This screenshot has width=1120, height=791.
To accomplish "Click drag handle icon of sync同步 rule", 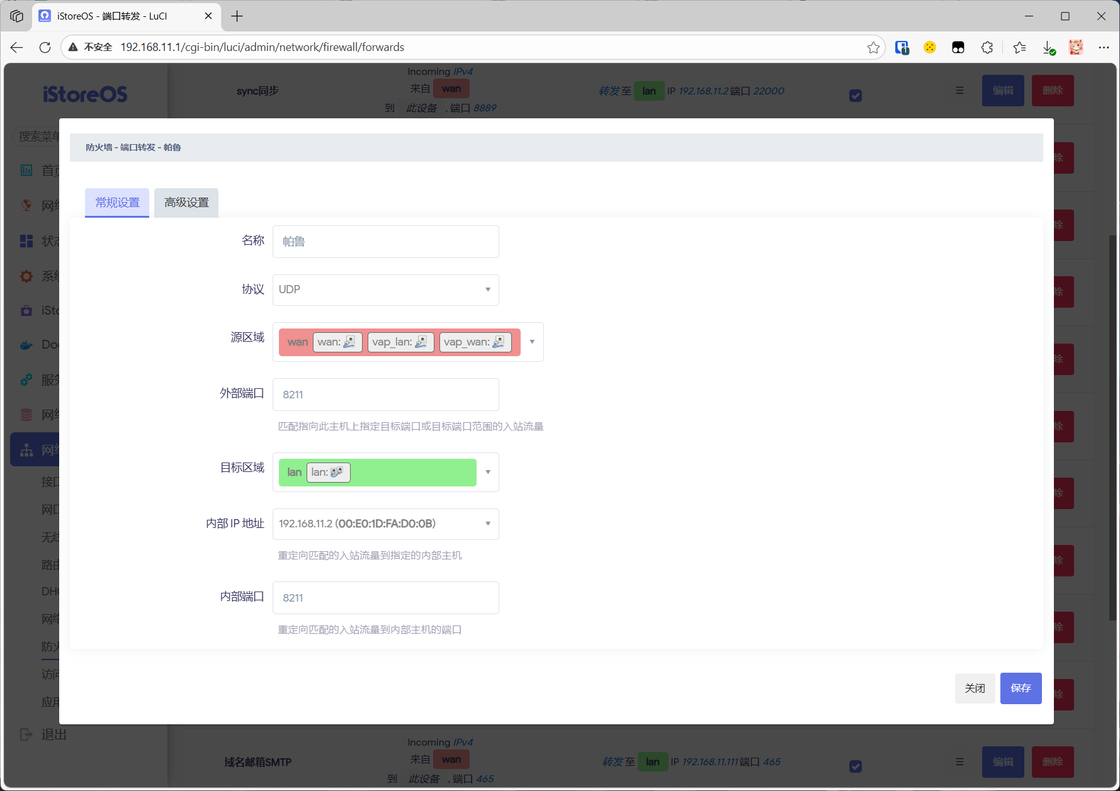I will (x=959, y=91).
